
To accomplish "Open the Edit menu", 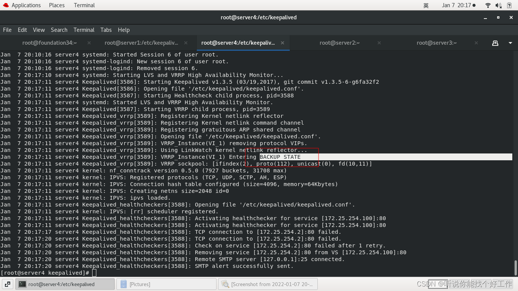I will 22,30.
